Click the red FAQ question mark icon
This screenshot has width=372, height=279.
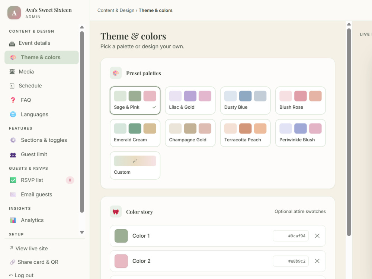point(13,100)
